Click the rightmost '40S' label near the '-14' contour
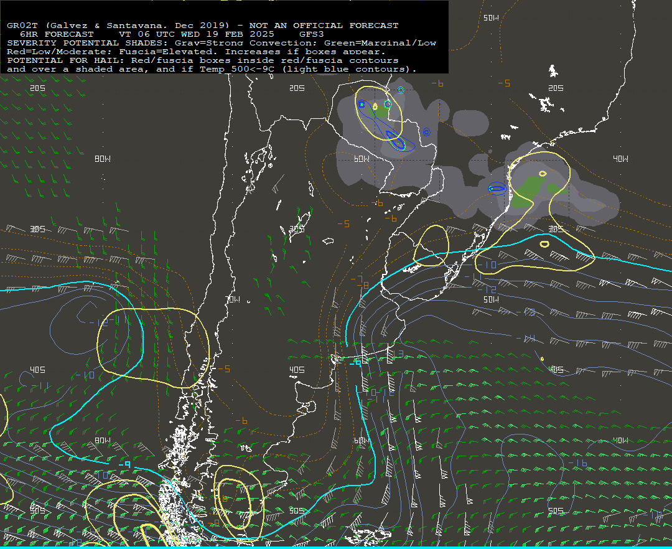 pos(556,370)
